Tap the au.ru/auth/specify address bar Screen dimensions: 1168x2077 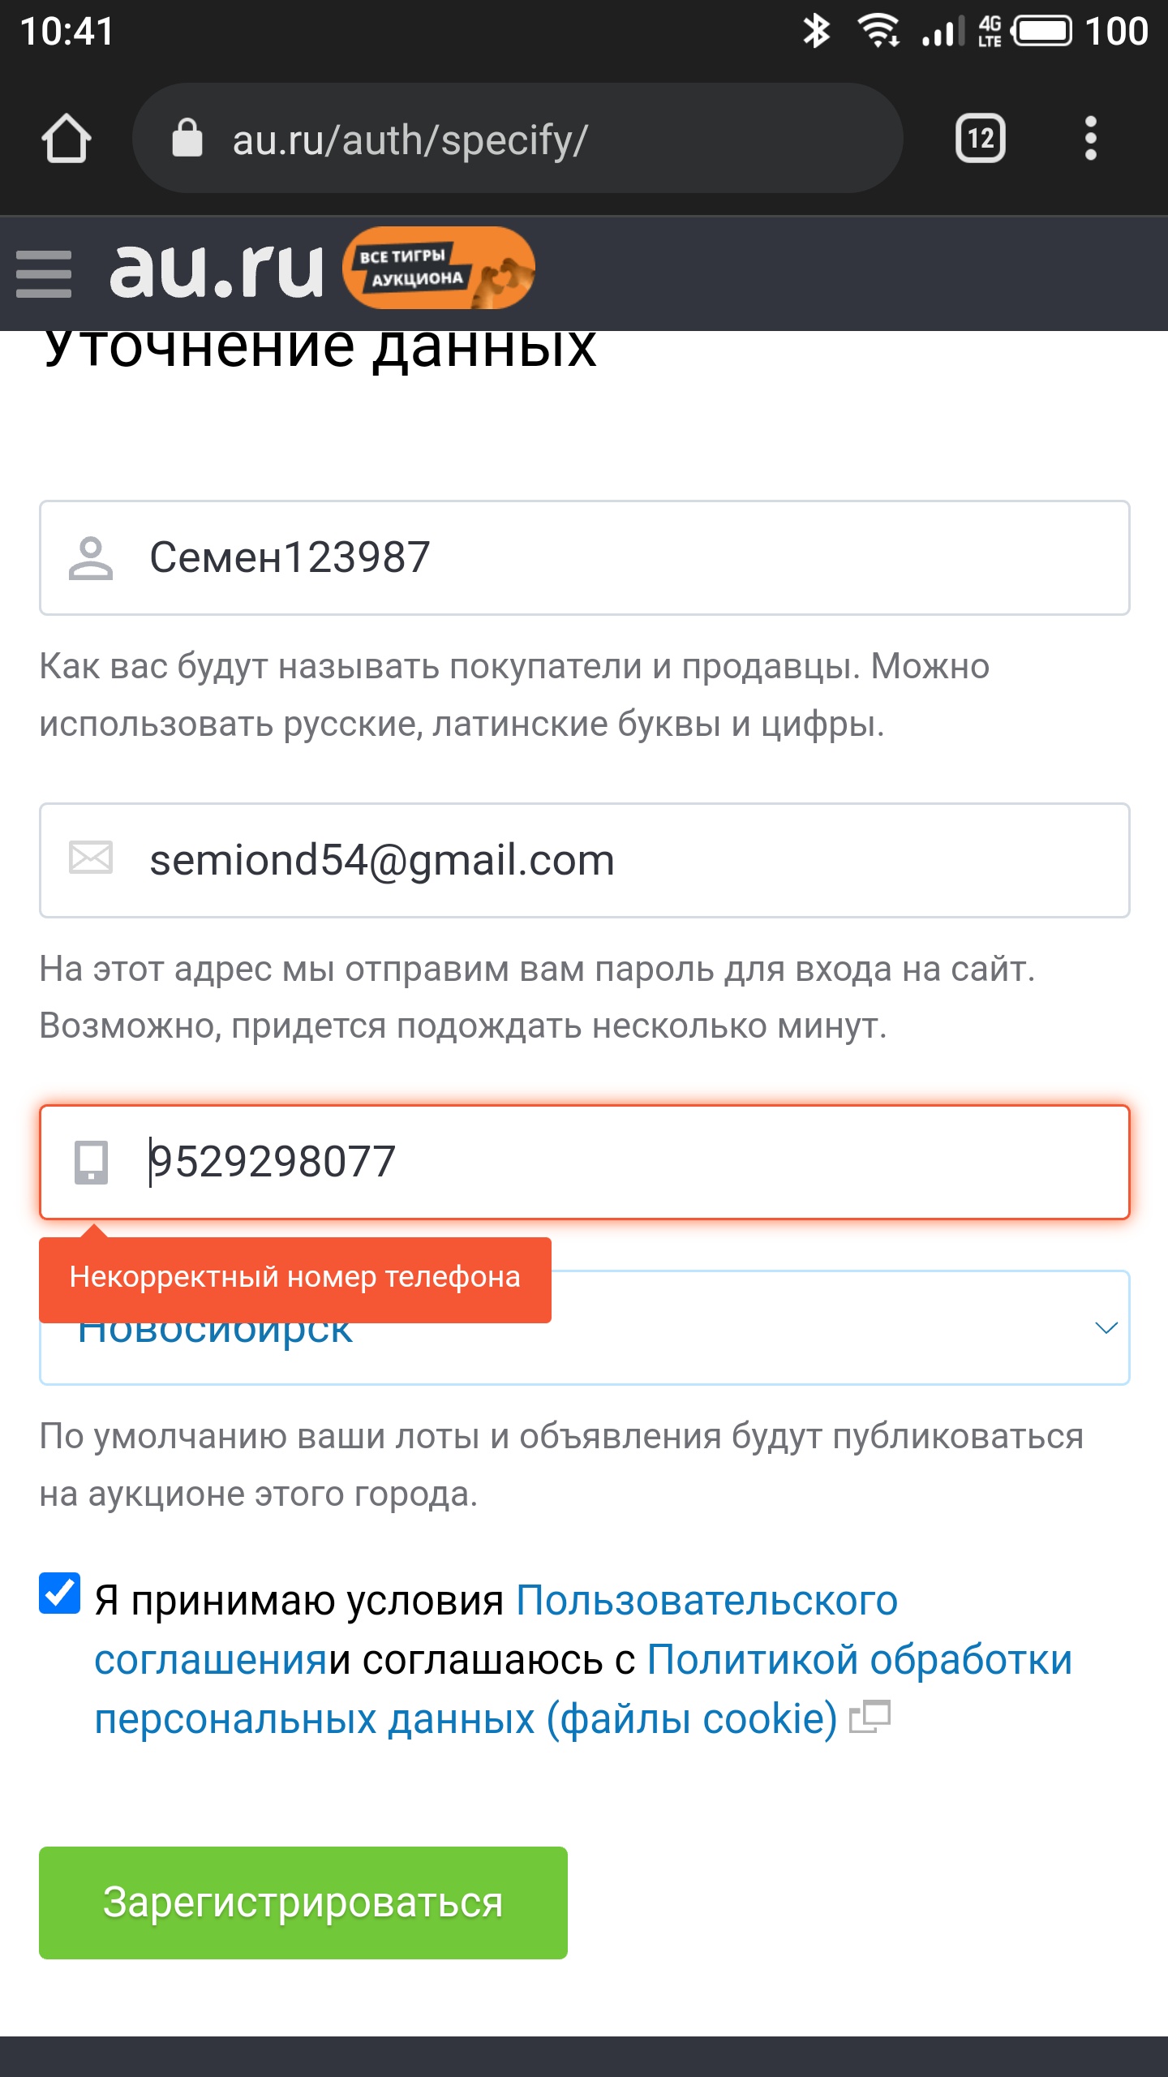coord(519,139)
